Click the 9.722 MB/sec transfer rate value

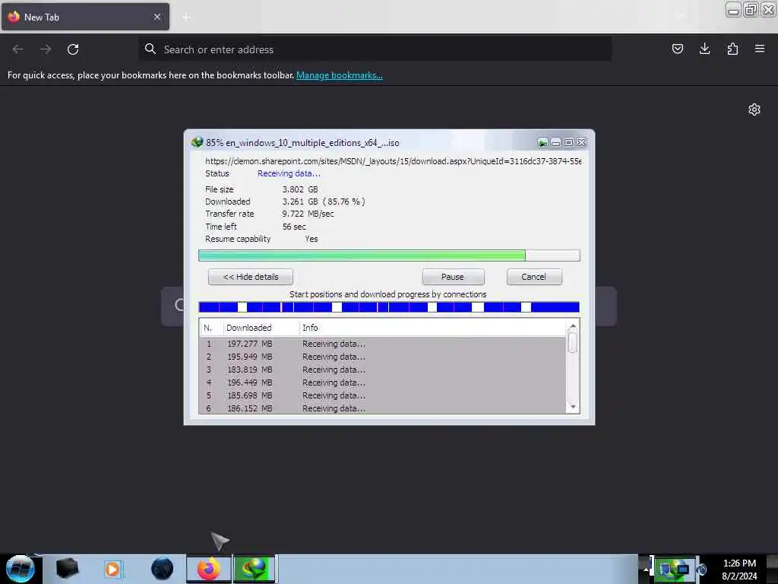click(x=308, y=214)
